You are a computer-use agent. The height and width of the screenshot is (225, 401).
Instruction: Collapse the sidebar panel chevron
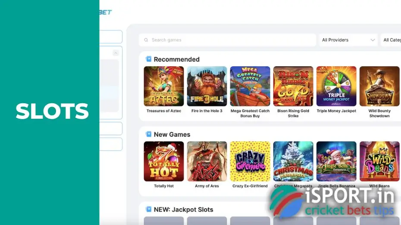tap(116, 53)
